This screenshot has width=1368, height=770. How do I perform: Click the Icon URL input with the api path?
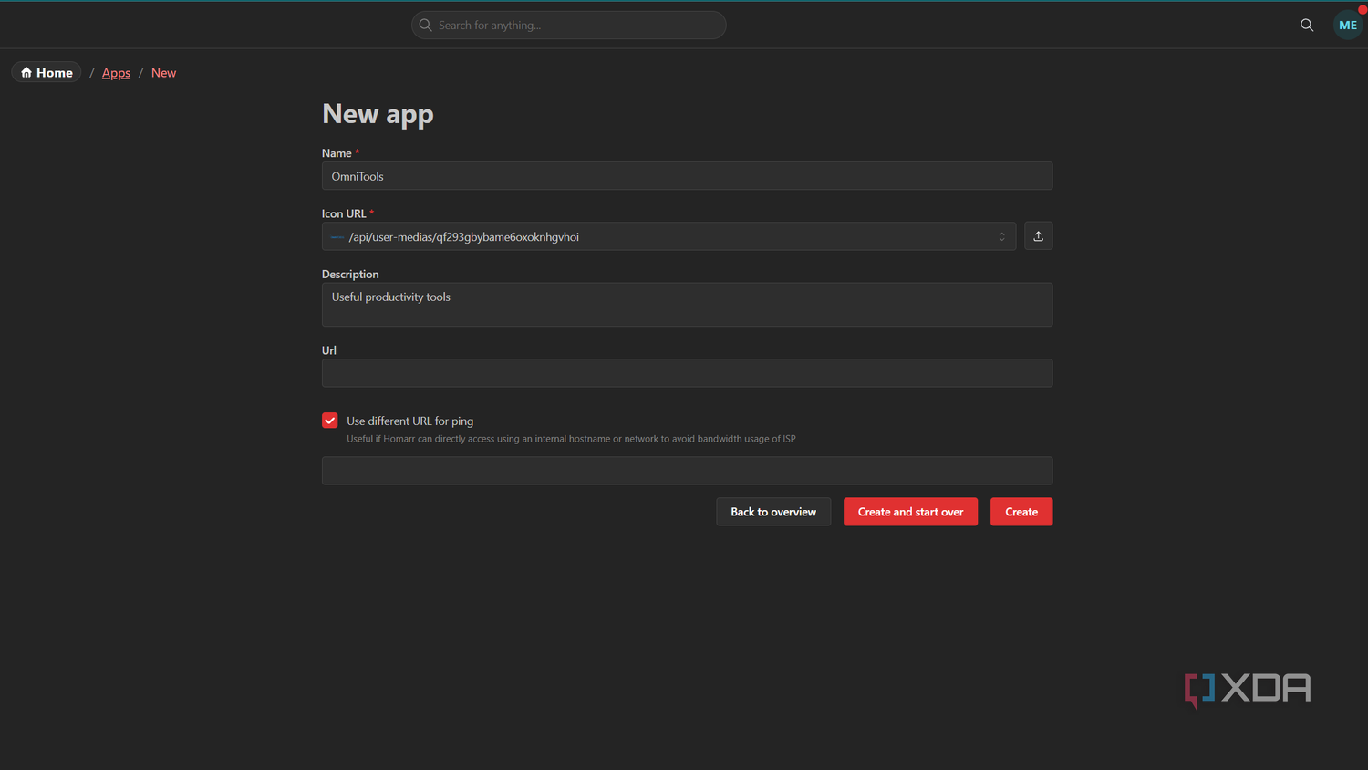click(668, 236)
